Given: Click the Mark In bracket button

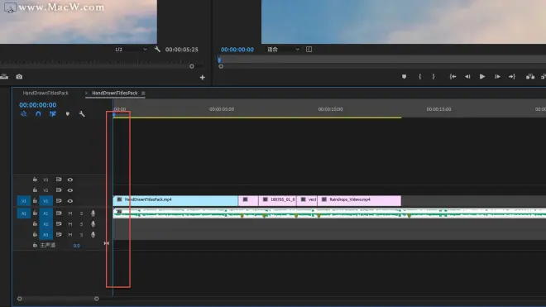Looking at the screenshot, I should (420, 77).
